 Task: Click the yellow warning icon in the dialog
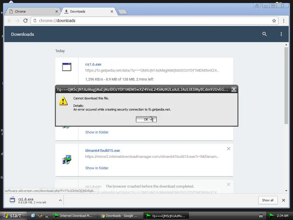coord(63,101)
